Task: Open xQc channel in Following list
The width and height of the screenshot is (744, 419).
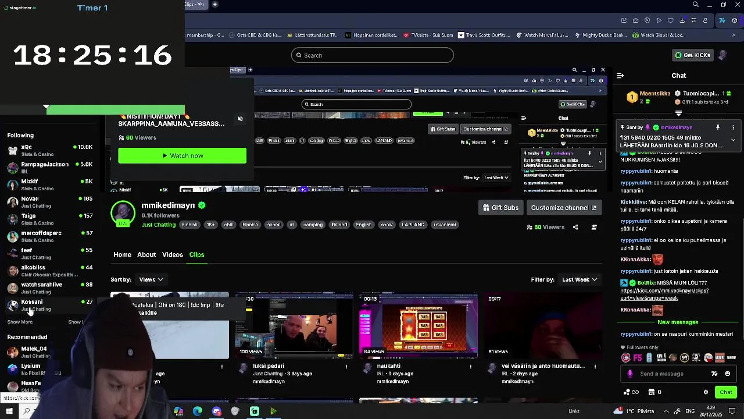Action: [49, 150]
